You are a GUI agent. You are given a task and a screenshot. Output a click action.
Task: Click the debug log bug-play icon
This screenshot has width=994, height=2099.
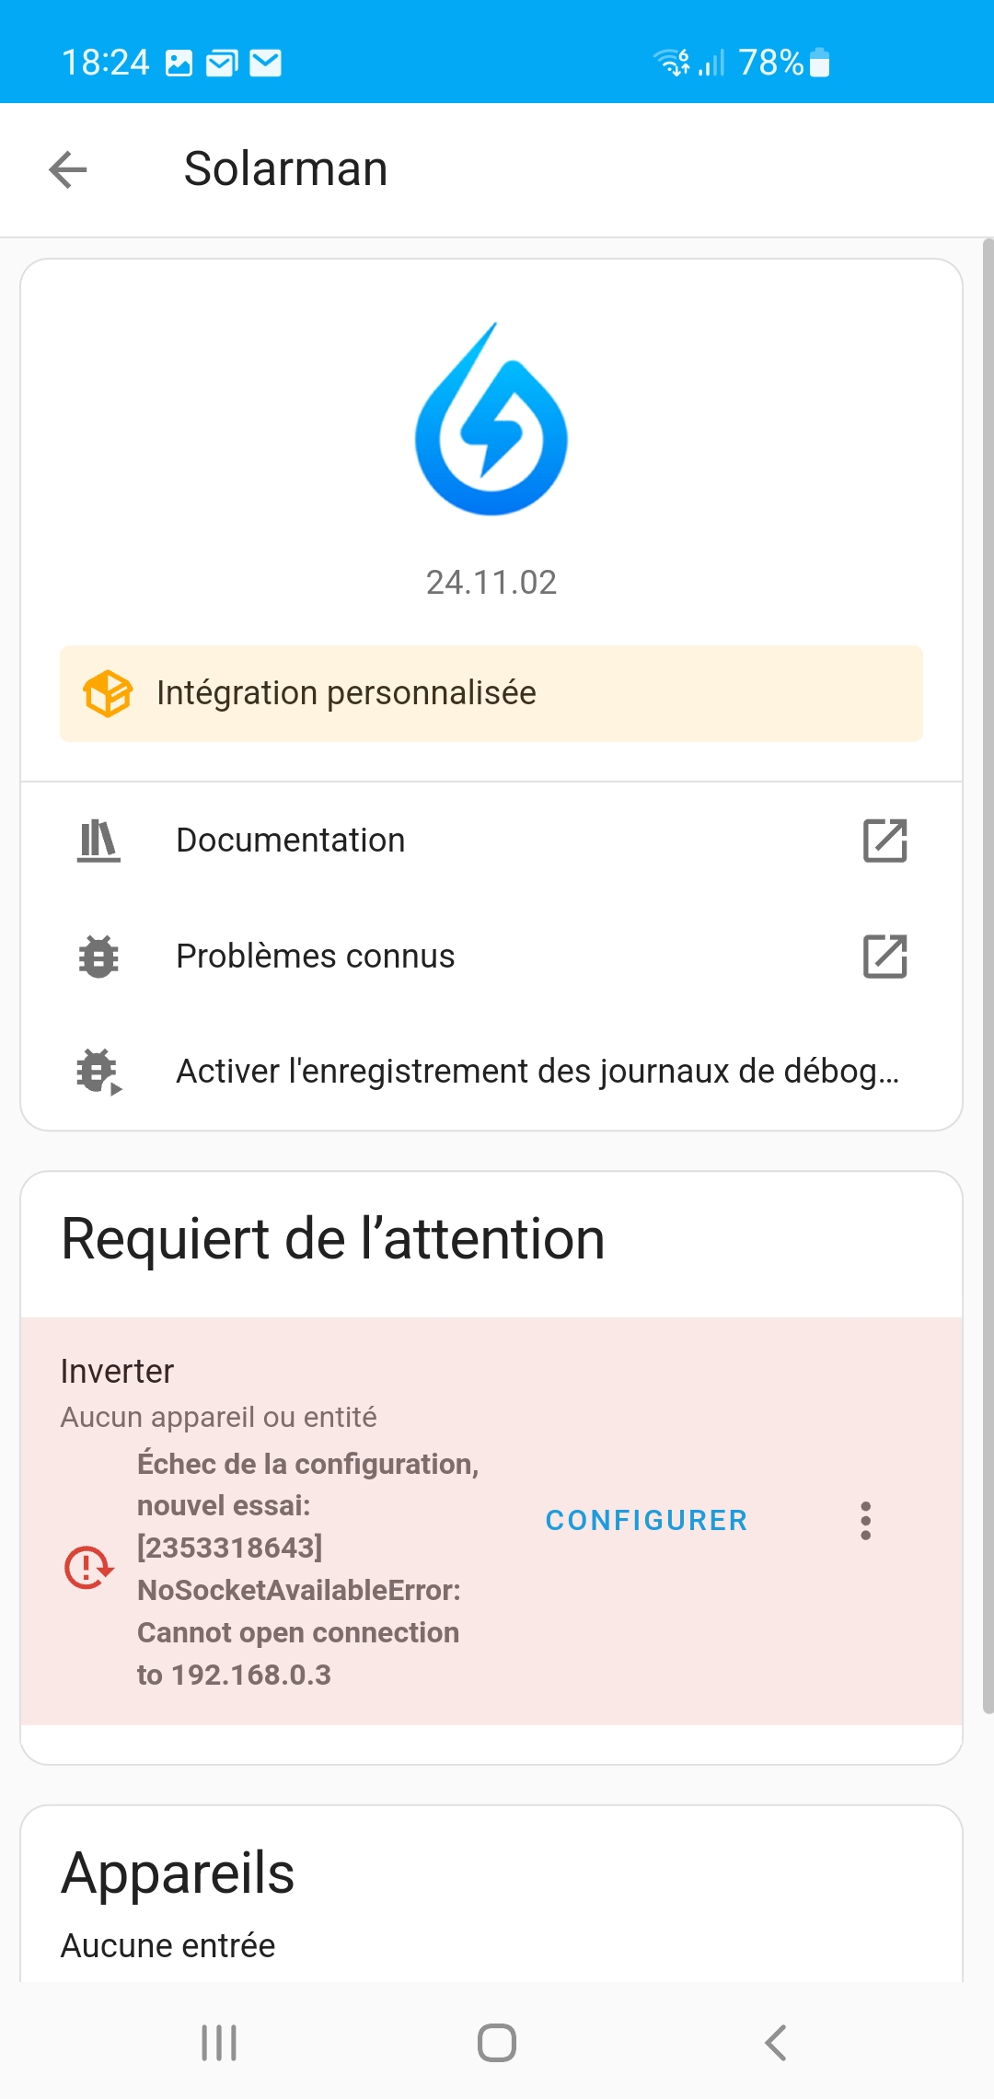(x=98, y=1072)
